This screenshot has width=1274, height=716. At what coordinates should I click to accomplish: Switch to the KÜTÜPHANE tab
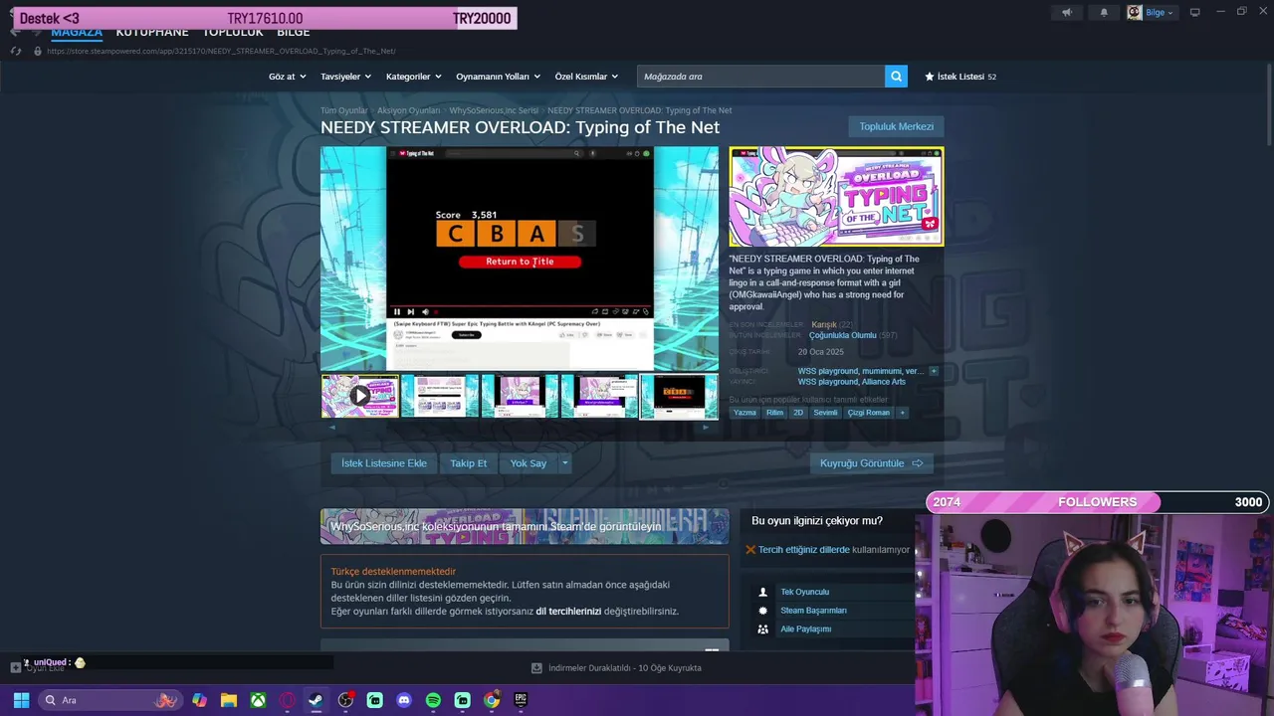point(151,32)
